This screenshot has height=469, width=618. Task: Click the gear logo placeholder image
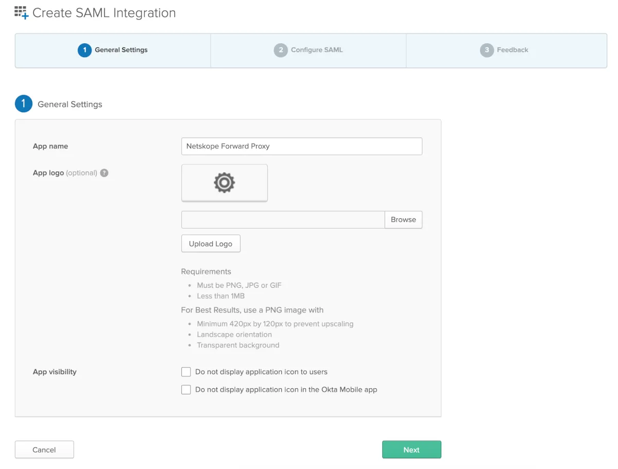click(x=225, y=183)
